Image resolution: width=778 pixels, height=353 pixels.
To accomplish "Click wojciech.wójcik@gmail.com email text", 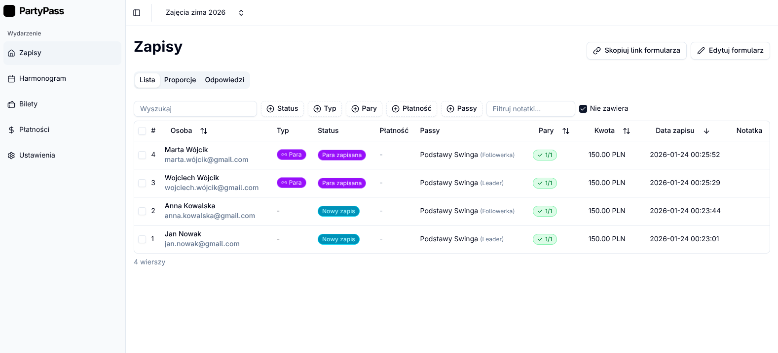I will click(x=212, y=188).
